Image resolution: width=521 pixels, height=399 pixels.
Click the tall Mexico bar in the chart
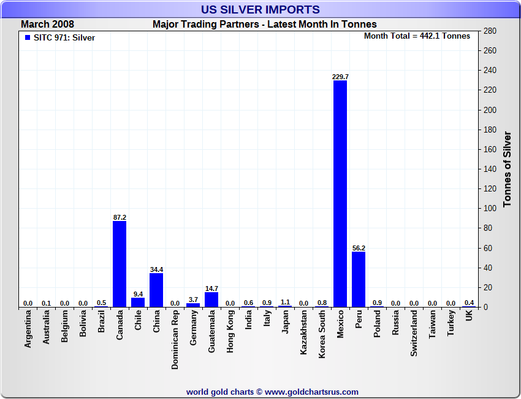[340, 193]
